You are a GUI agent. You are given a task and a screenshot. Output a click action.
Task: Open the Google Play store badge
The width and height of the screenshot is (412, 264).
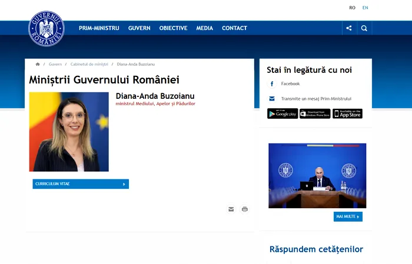click(283, 113)
